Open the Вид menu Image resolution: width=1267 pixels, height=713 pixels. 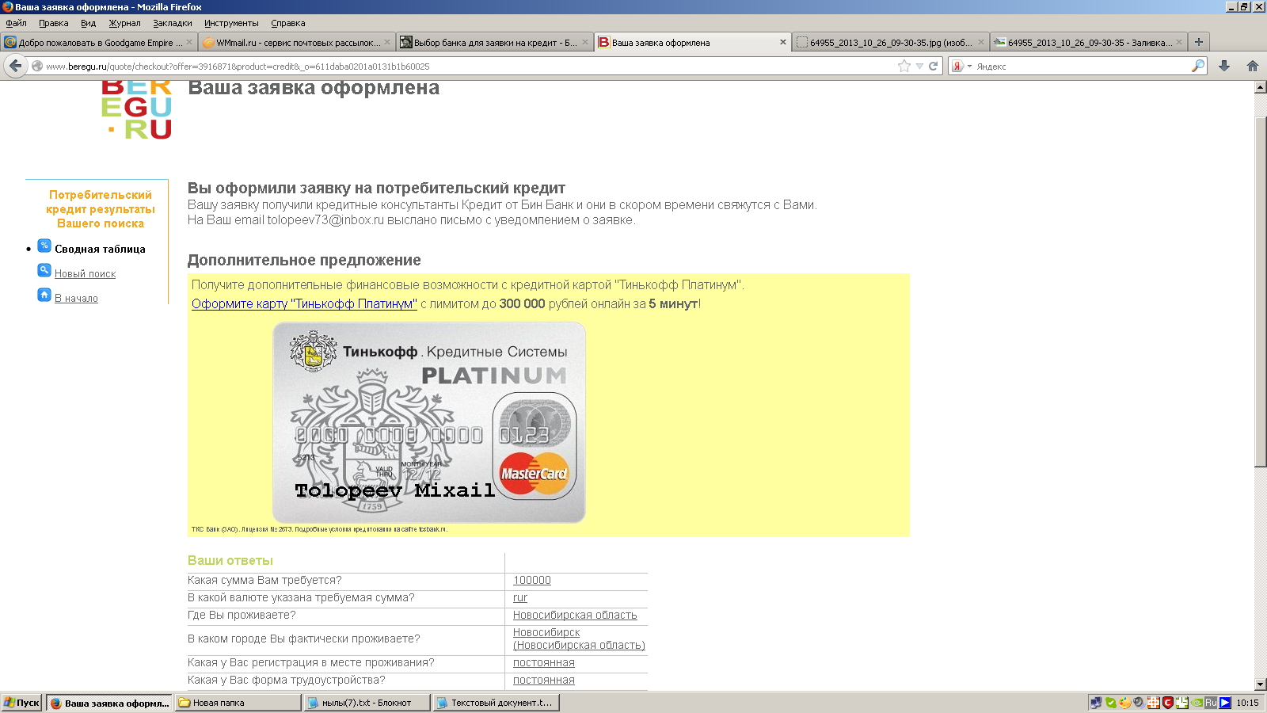88,23
